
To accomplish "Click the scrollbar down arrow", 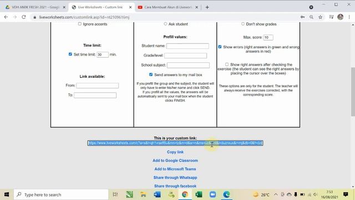I will 353,187.
